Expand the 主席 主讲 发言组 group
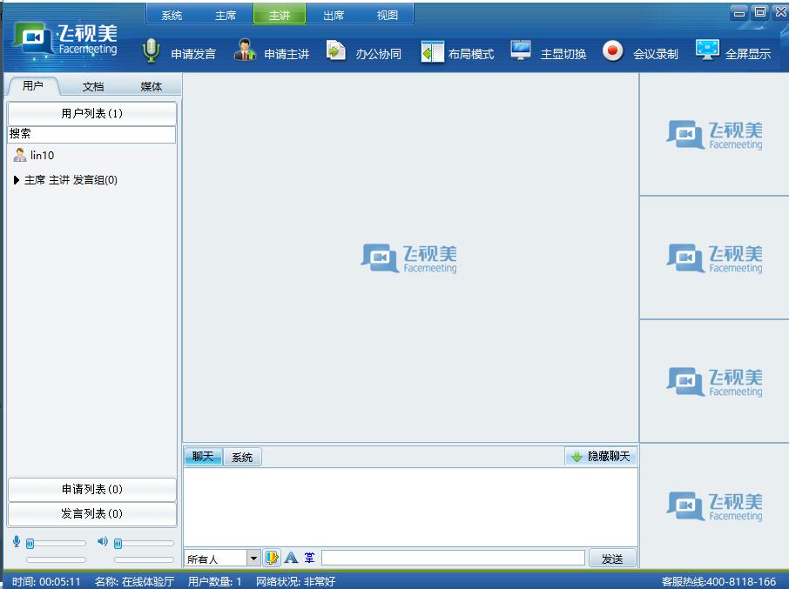The image size is (789, 589). point(17,180)
